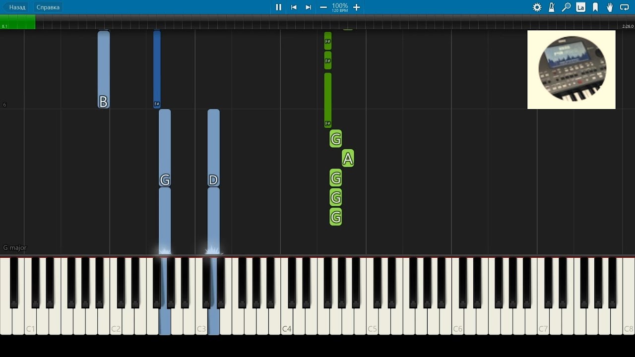Increase tempo with the plus button

(x=356, y=7)
